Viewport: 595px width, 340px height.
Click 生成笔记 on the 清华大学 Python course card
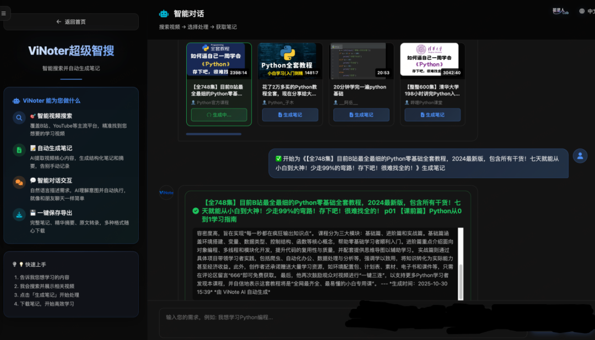(x=432, y=114)
